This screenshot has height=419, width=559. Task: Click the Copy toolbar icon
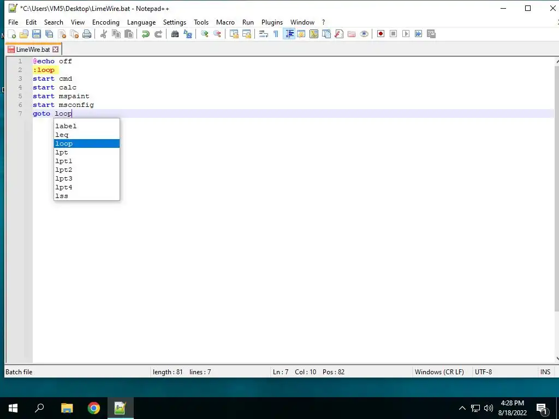click(116, 34)
